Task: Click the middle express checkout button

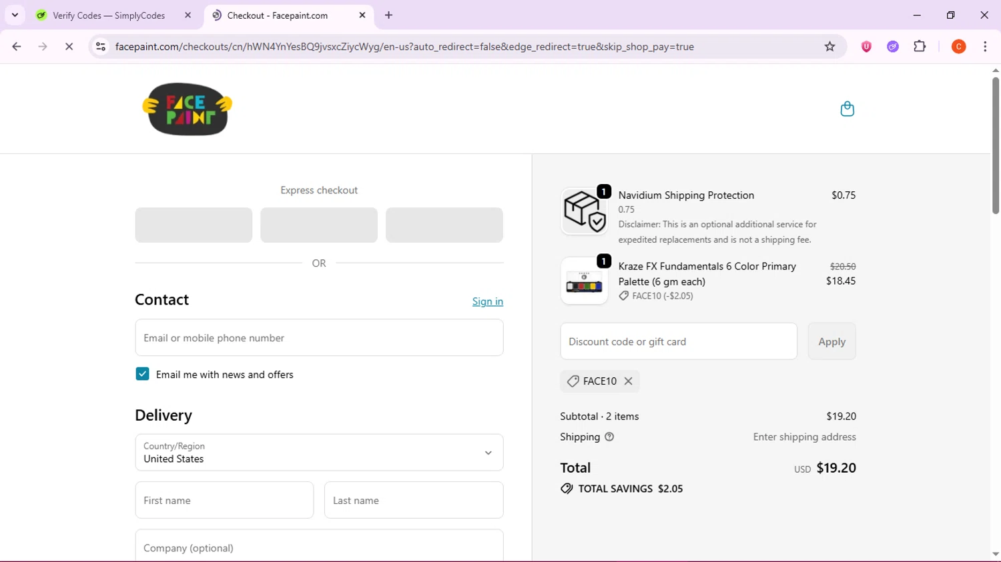Action: coord(319,225)
